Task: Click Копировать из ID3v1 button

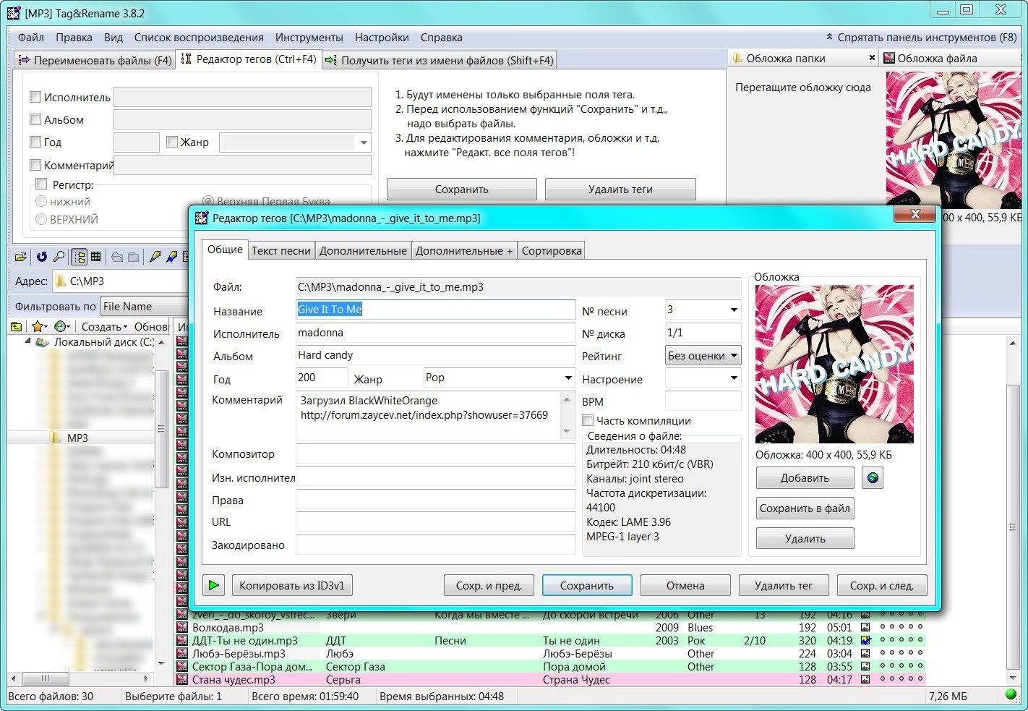Action: click(x=292, y=586)
